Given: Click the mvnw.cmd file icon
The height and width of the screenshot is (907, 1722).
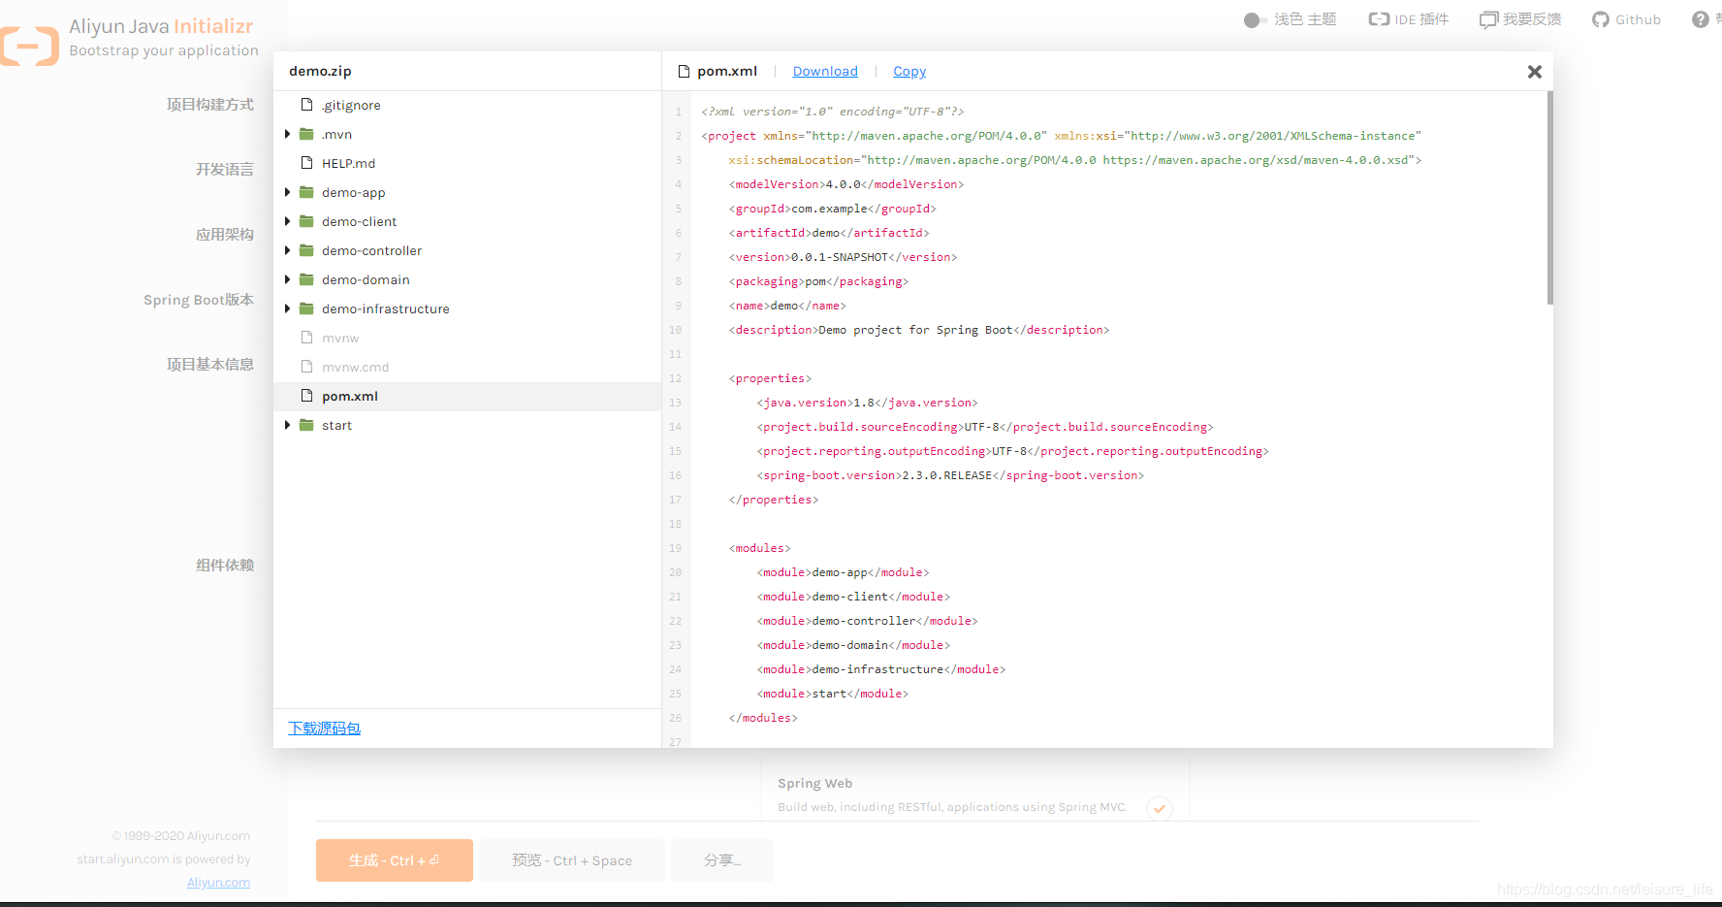Looking at the screenshot, I should click(x=306, y=367).
